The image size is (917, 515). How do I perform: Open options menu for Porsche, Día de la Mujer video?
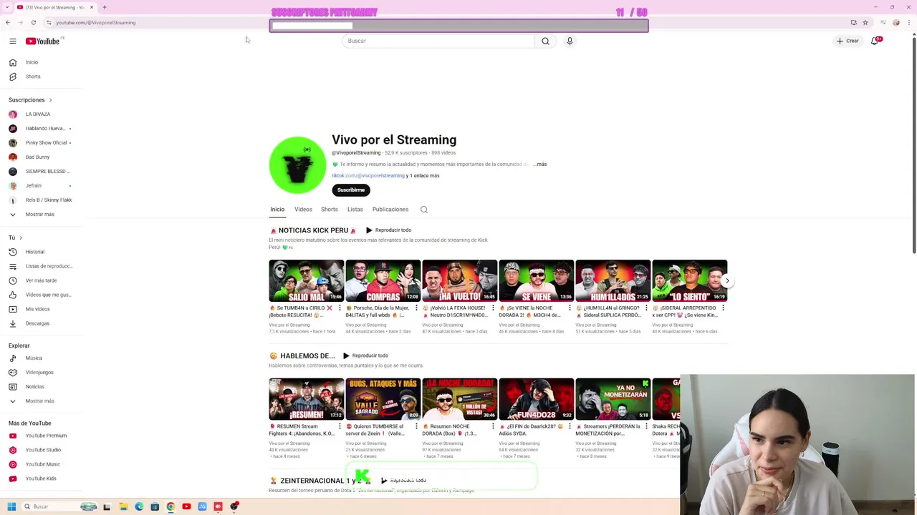click(416, 308)
